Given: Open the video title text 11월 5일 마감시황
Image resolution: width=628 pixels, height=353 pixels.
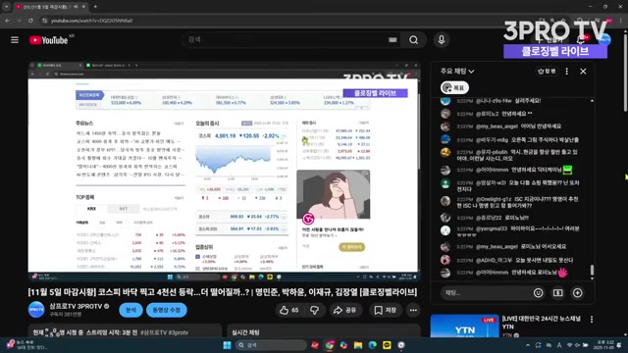Looking at the screenshot, I should tap(223, 292).
